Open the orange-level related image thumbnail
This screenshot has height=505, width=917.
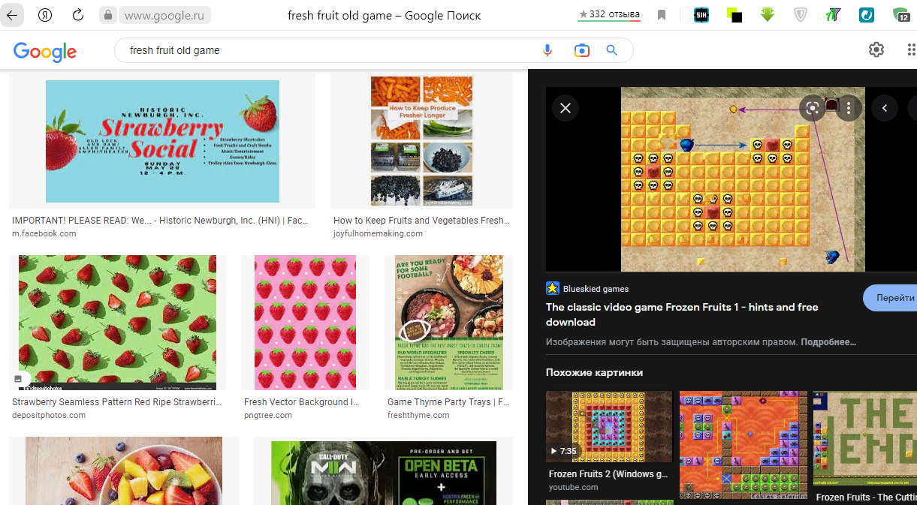[744, 445]
